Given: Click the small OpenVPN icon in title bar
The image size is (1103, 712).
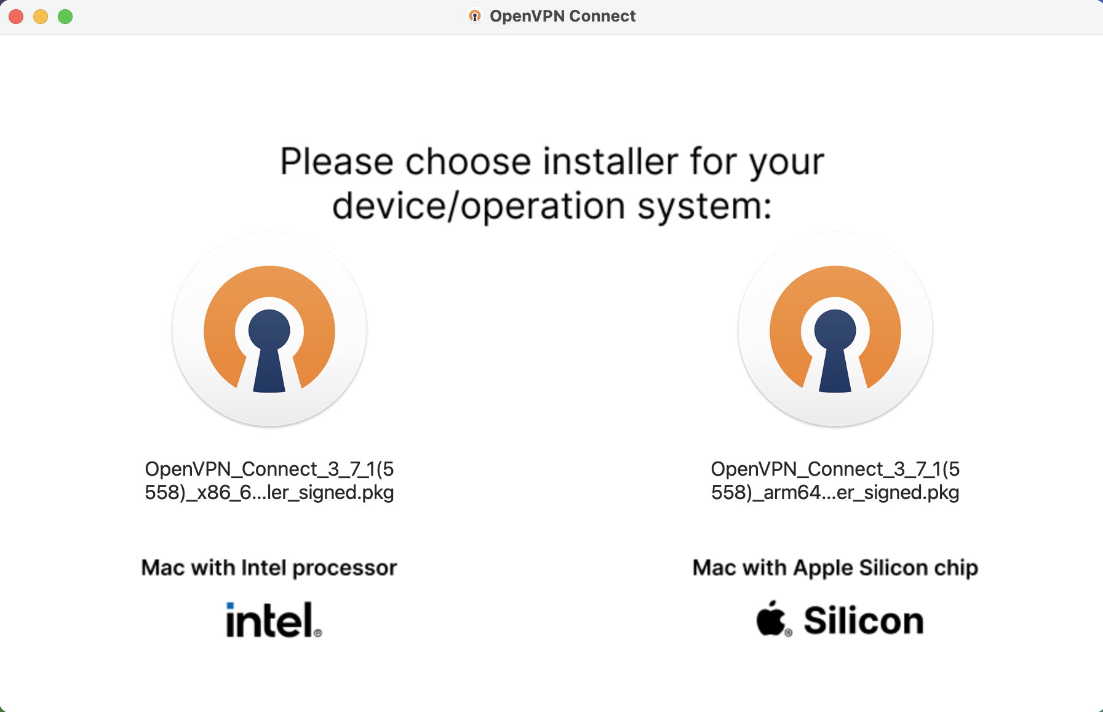Looking at the screenshot, I should click(475, 16).
